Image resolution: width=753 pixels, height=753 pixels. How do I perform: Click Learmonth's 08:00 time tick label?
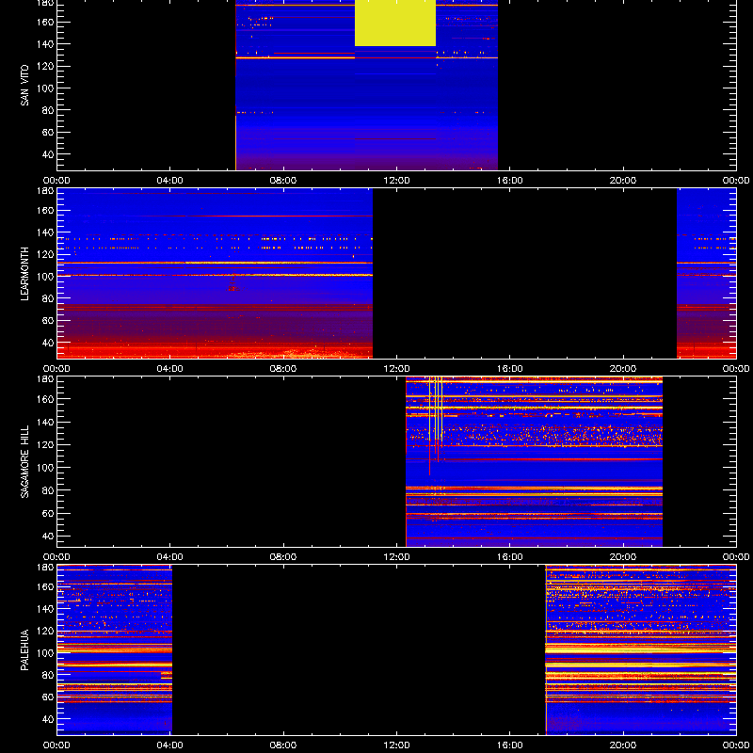point(283,369)
